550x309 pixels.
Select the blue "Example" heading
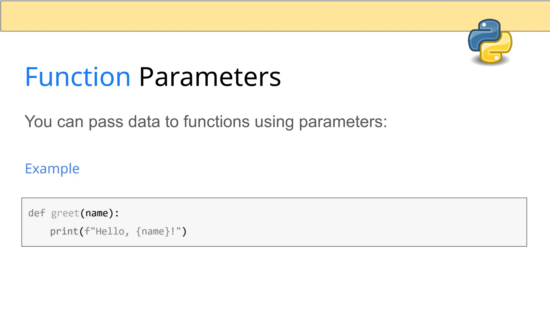(52, 169)
